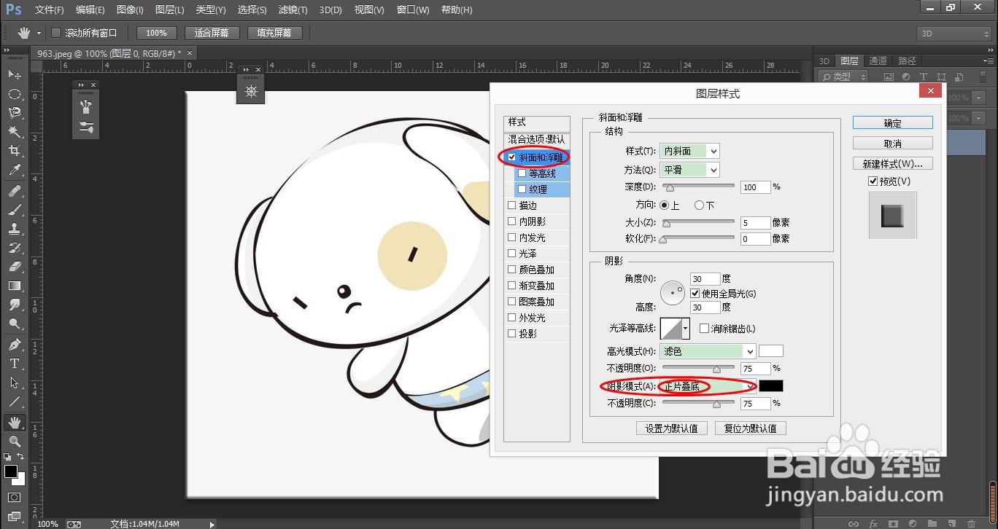Switch to the 通道 (Channels) tab
Screen dimensions: 998x529
[x=878, y=60]
